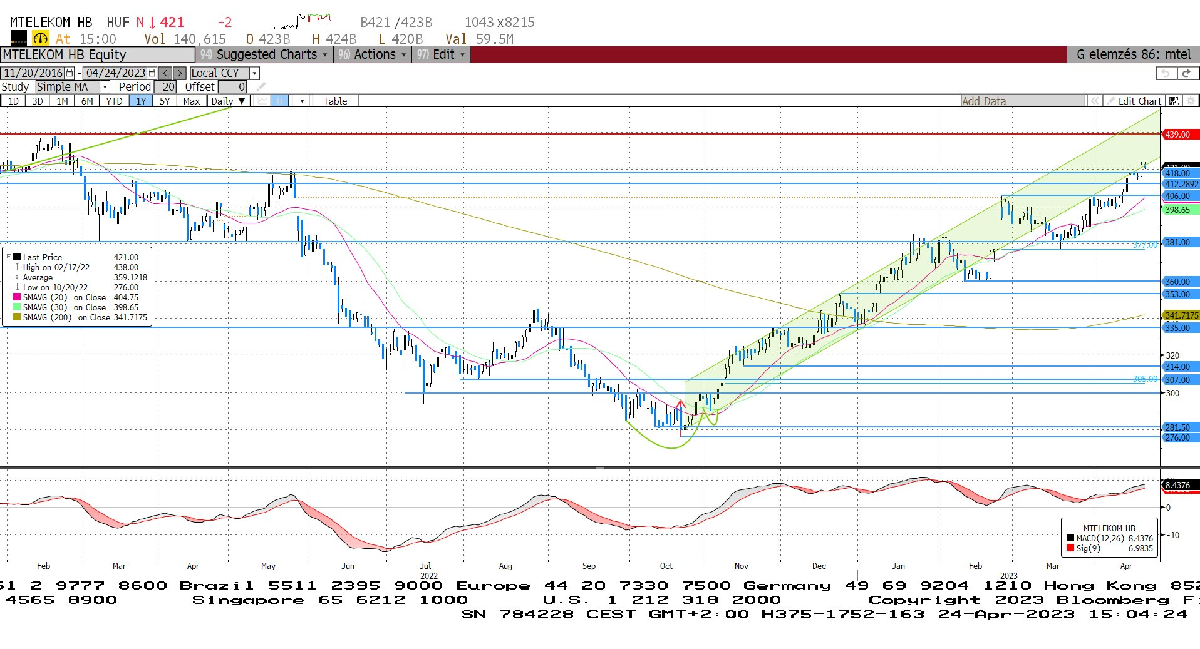Viewport: 1200px width, 649px height.
Task: Select the 1D range tab
Action: point(13,101)
